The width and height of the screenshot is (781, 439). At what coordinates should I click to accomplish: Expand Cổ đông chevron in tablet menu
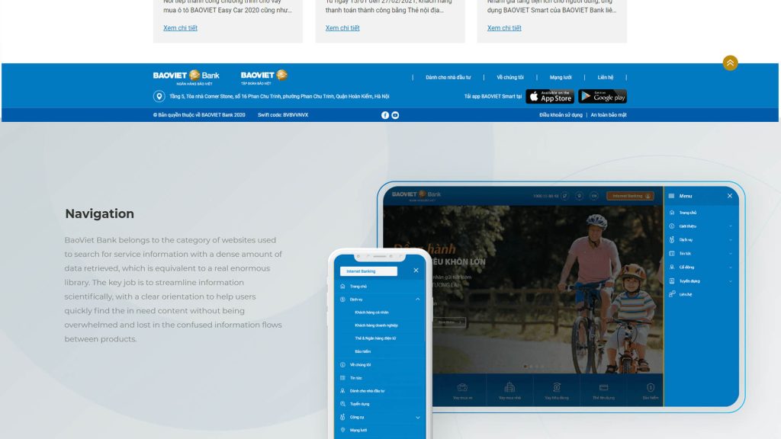point(730,268)
